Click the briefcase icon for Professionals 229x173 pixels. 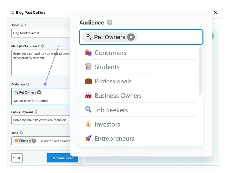[88, 81]
